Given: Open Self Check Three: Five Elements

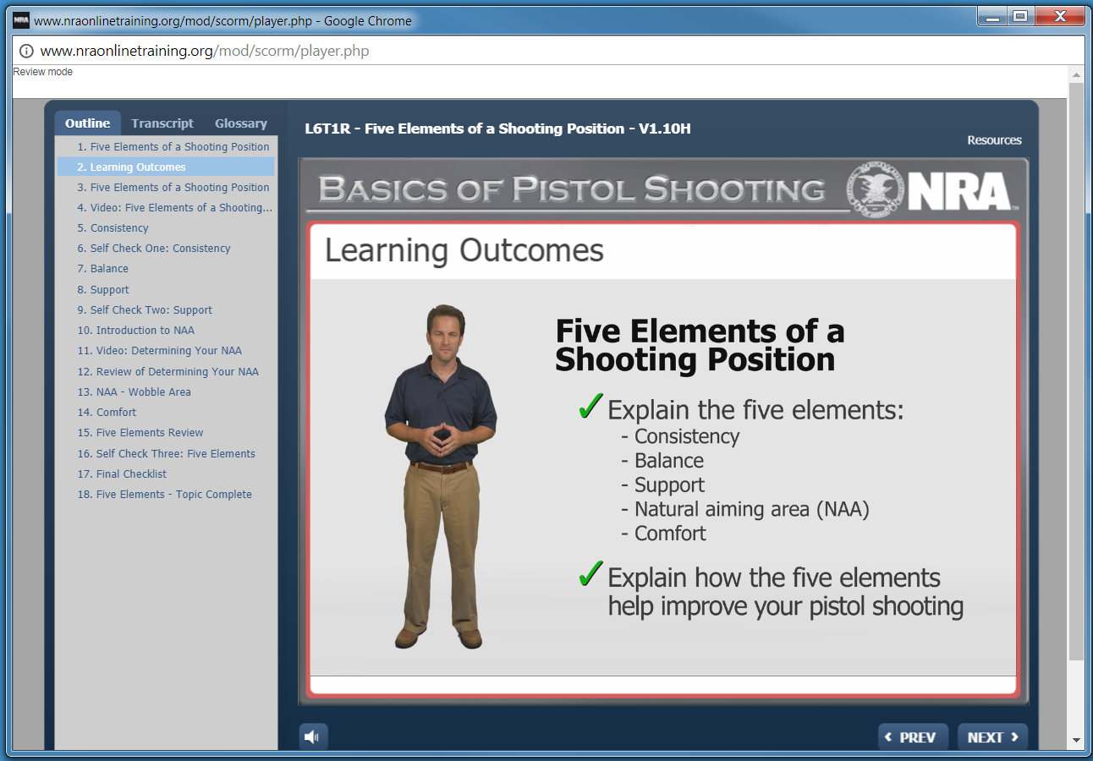Looking at the screenshot, I should [x=166, y=453].
